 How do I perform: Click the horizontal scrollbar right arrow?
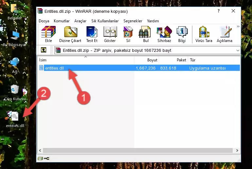click(237, 150)
